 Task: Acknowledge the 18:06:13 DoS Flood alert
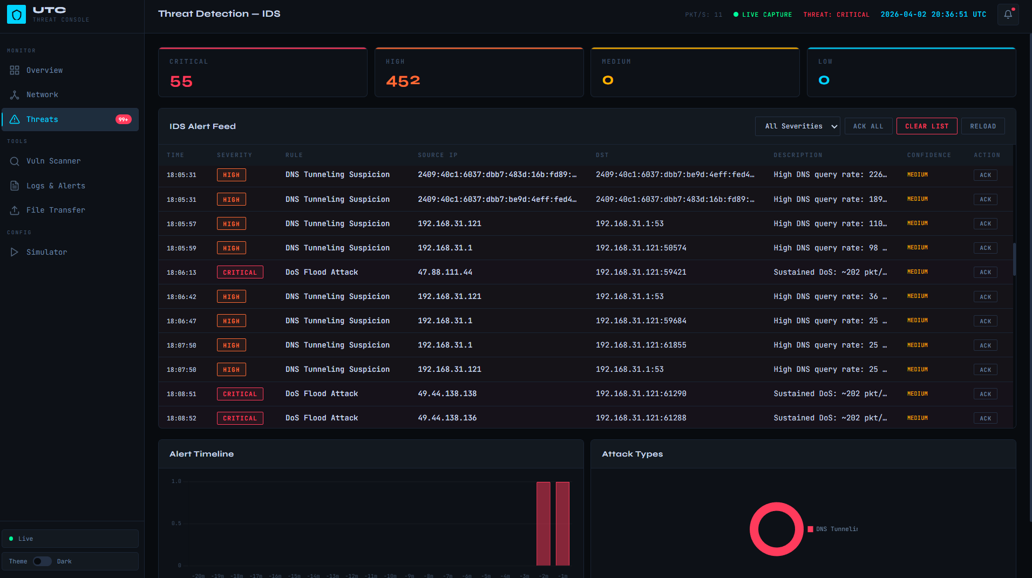pos(985,273)
